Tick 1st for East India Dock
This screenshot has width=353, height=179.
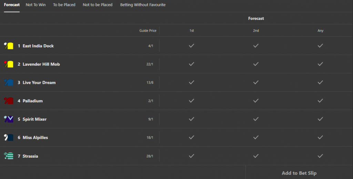192,46
